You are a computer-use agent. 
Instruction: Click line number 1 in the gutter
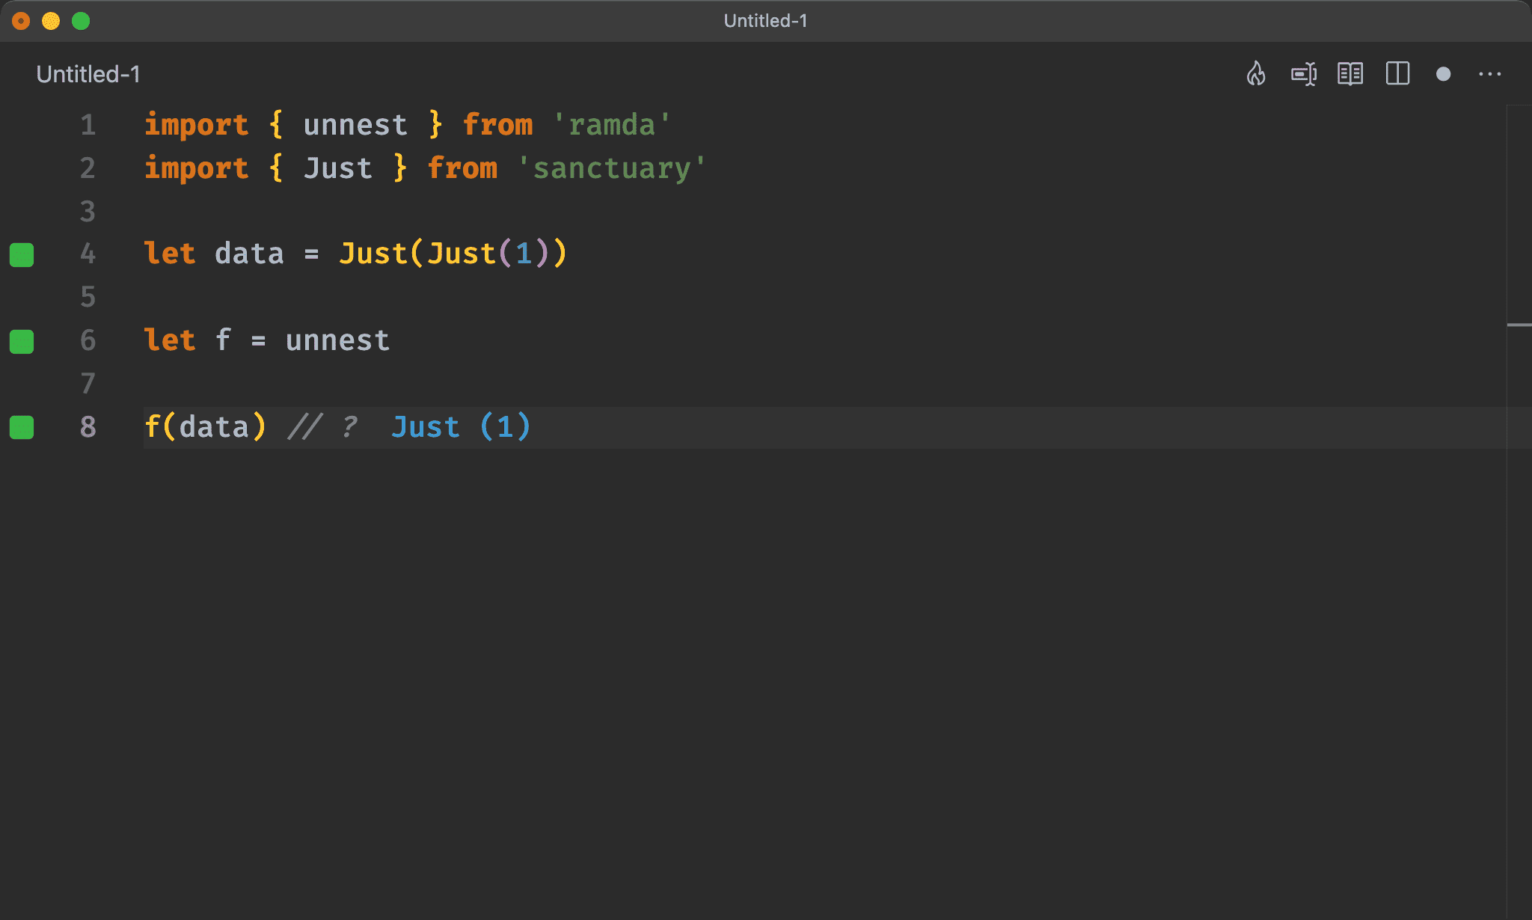tap(88, 125)
